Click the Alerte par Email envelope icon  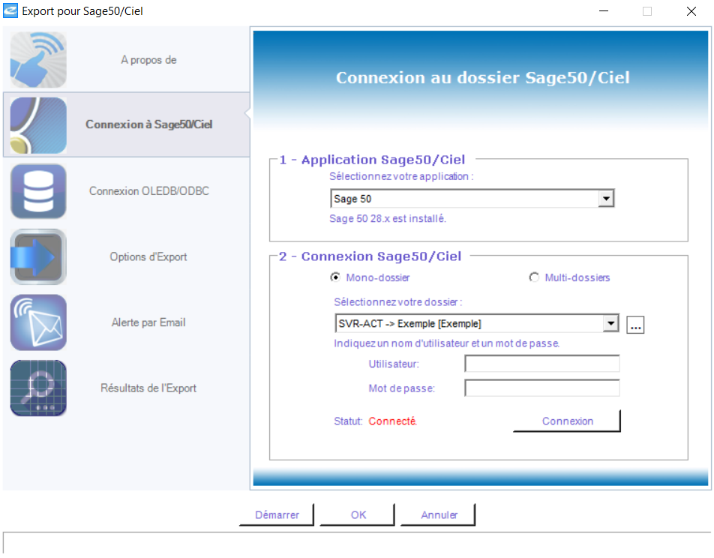pyautogui.click(x=38, y=322)
